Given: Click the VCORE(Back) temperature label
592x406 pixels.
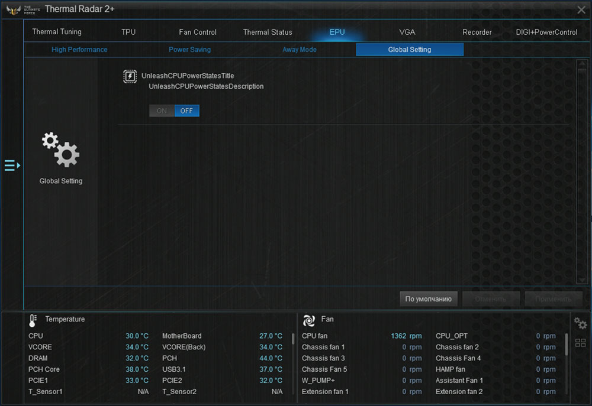Looking at the screenshot, I should coord(184,347).
